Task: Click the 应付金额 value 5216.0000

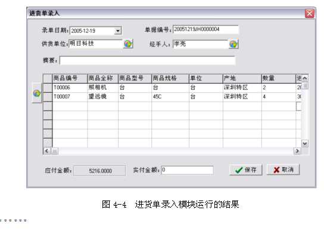Action: click(99, 171)
